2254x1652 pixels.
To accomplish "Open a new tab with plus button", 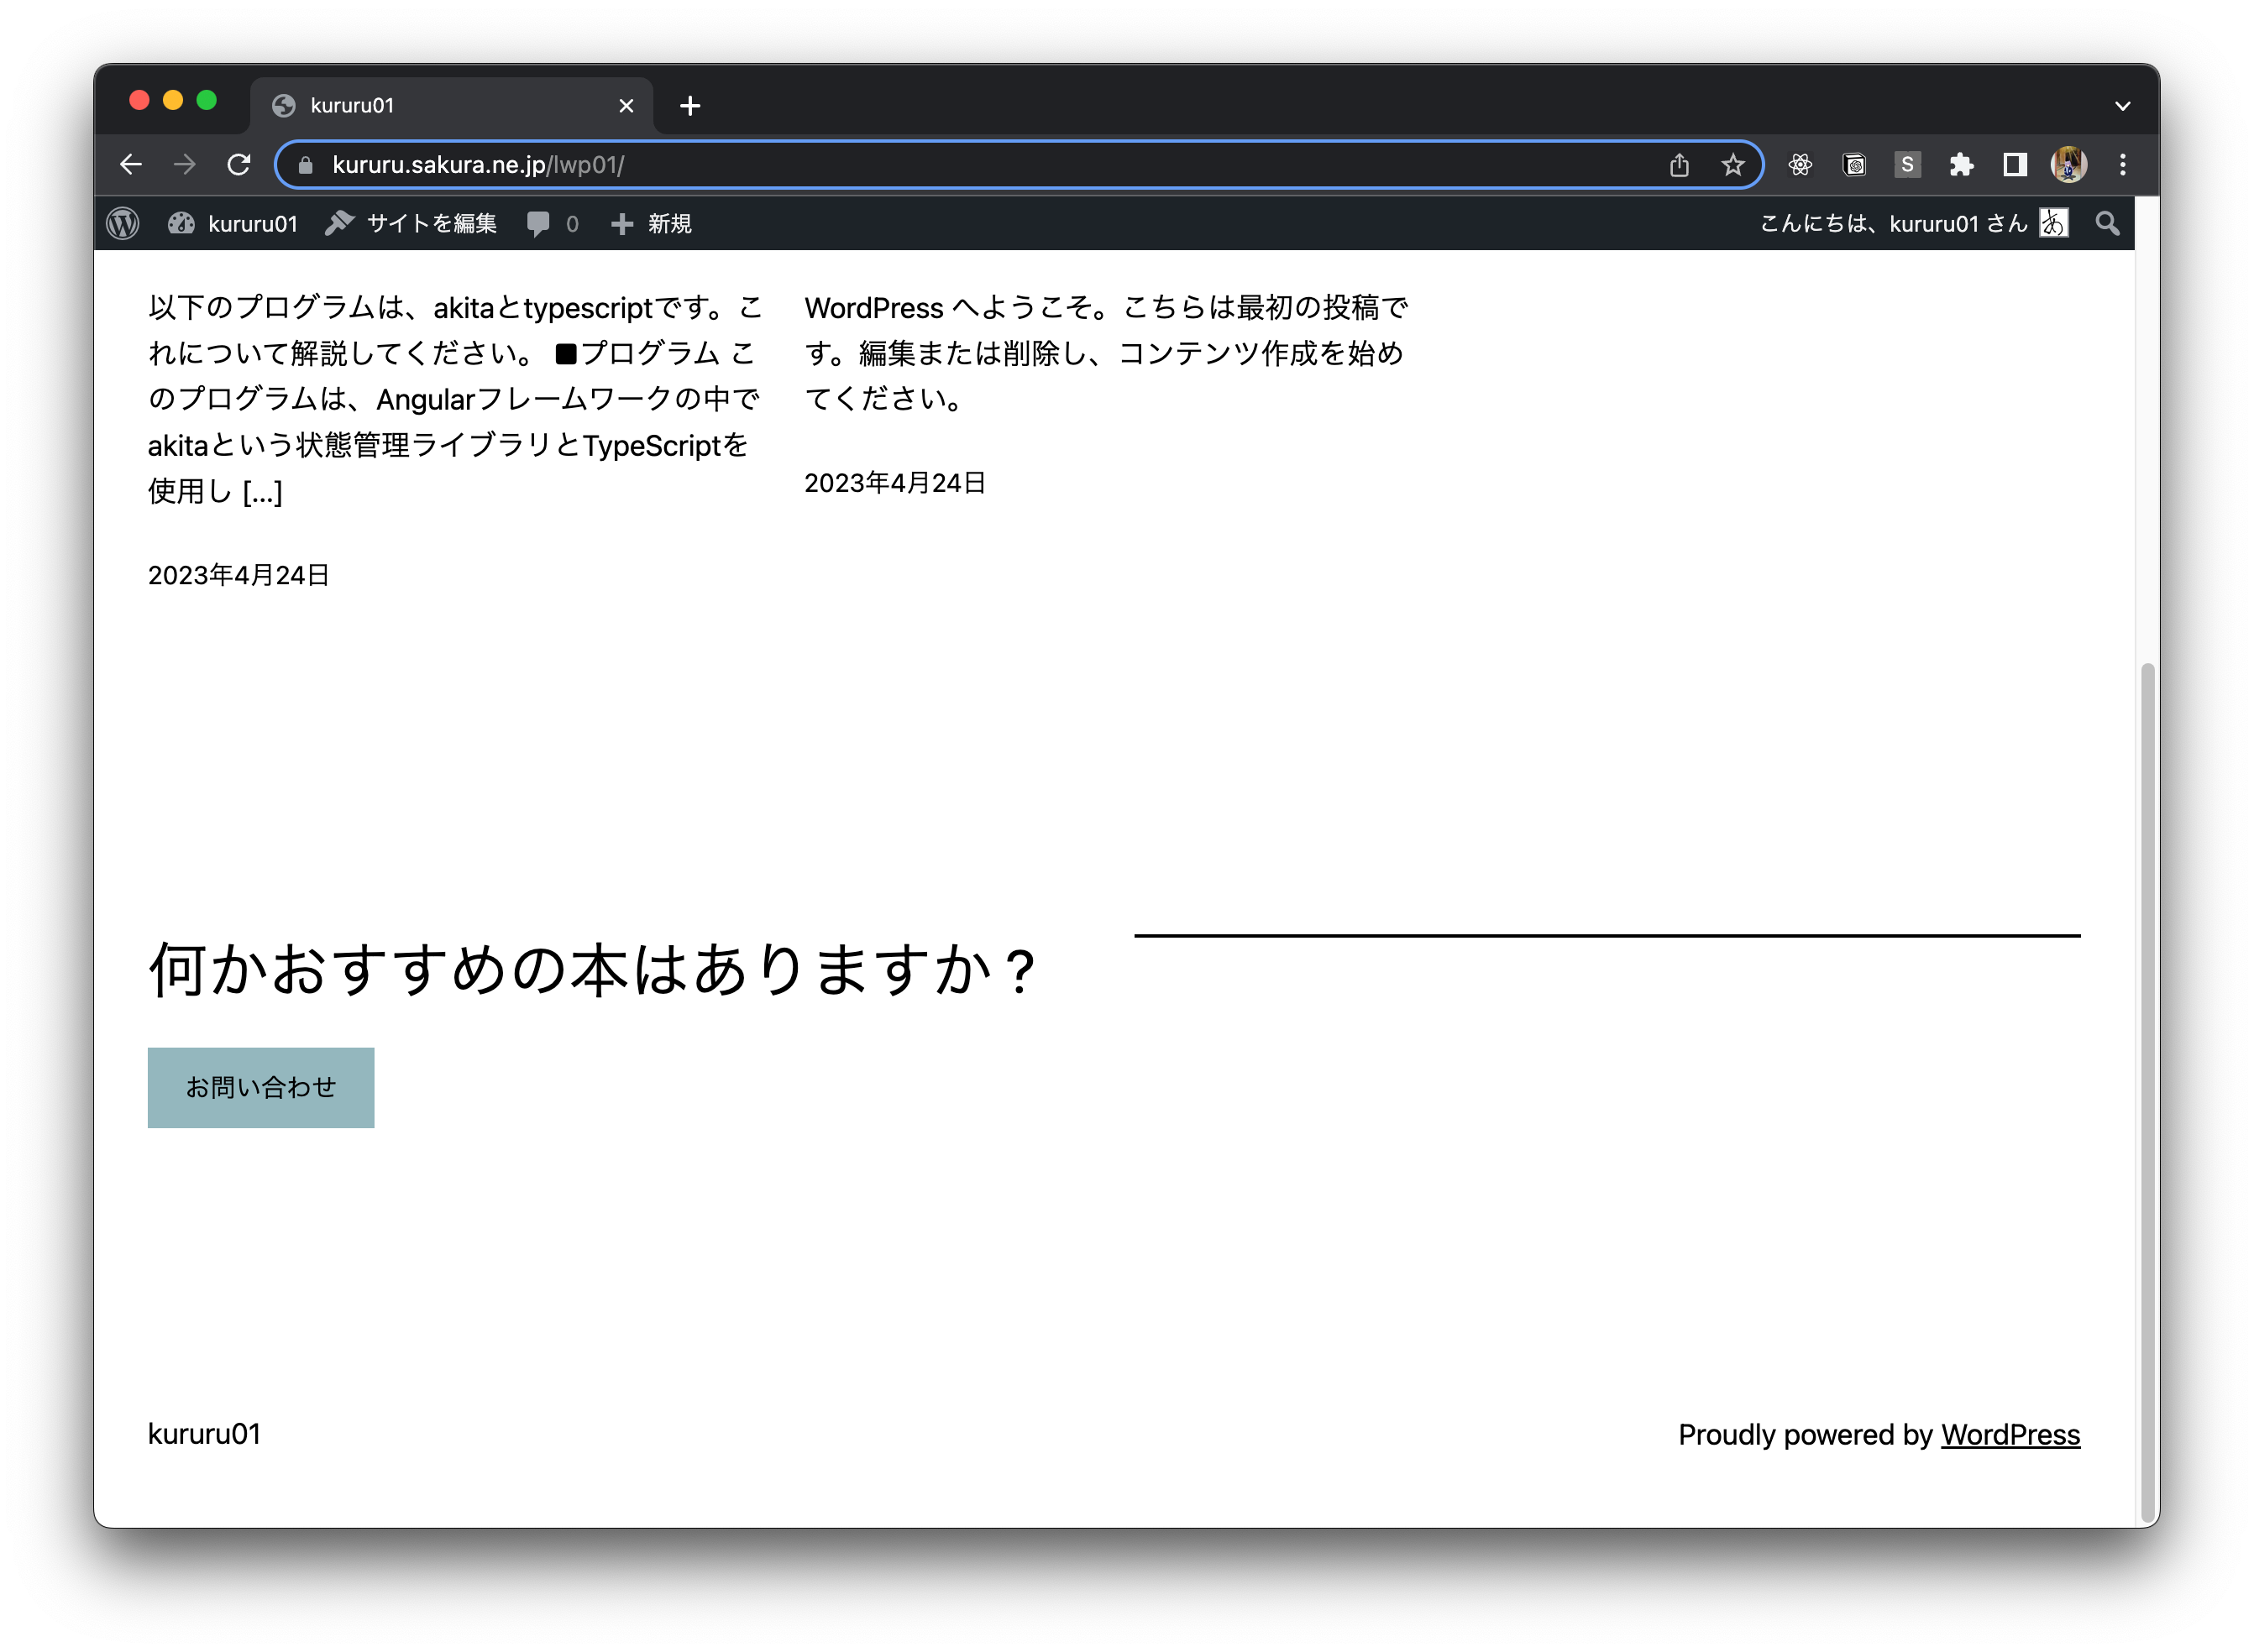I will (x=689, y=106).
